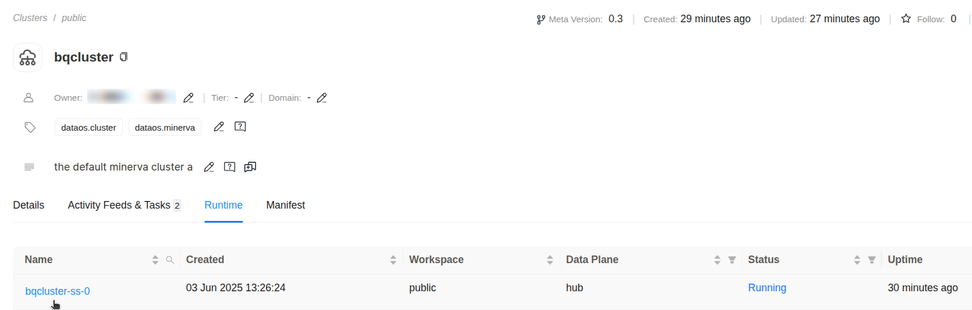This screenshot has width=972, height=310.
Task: Open Status column filter
Action: (872, 260)
